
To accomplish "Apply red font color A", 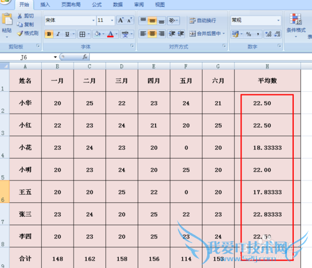I will tap(110, 34).
